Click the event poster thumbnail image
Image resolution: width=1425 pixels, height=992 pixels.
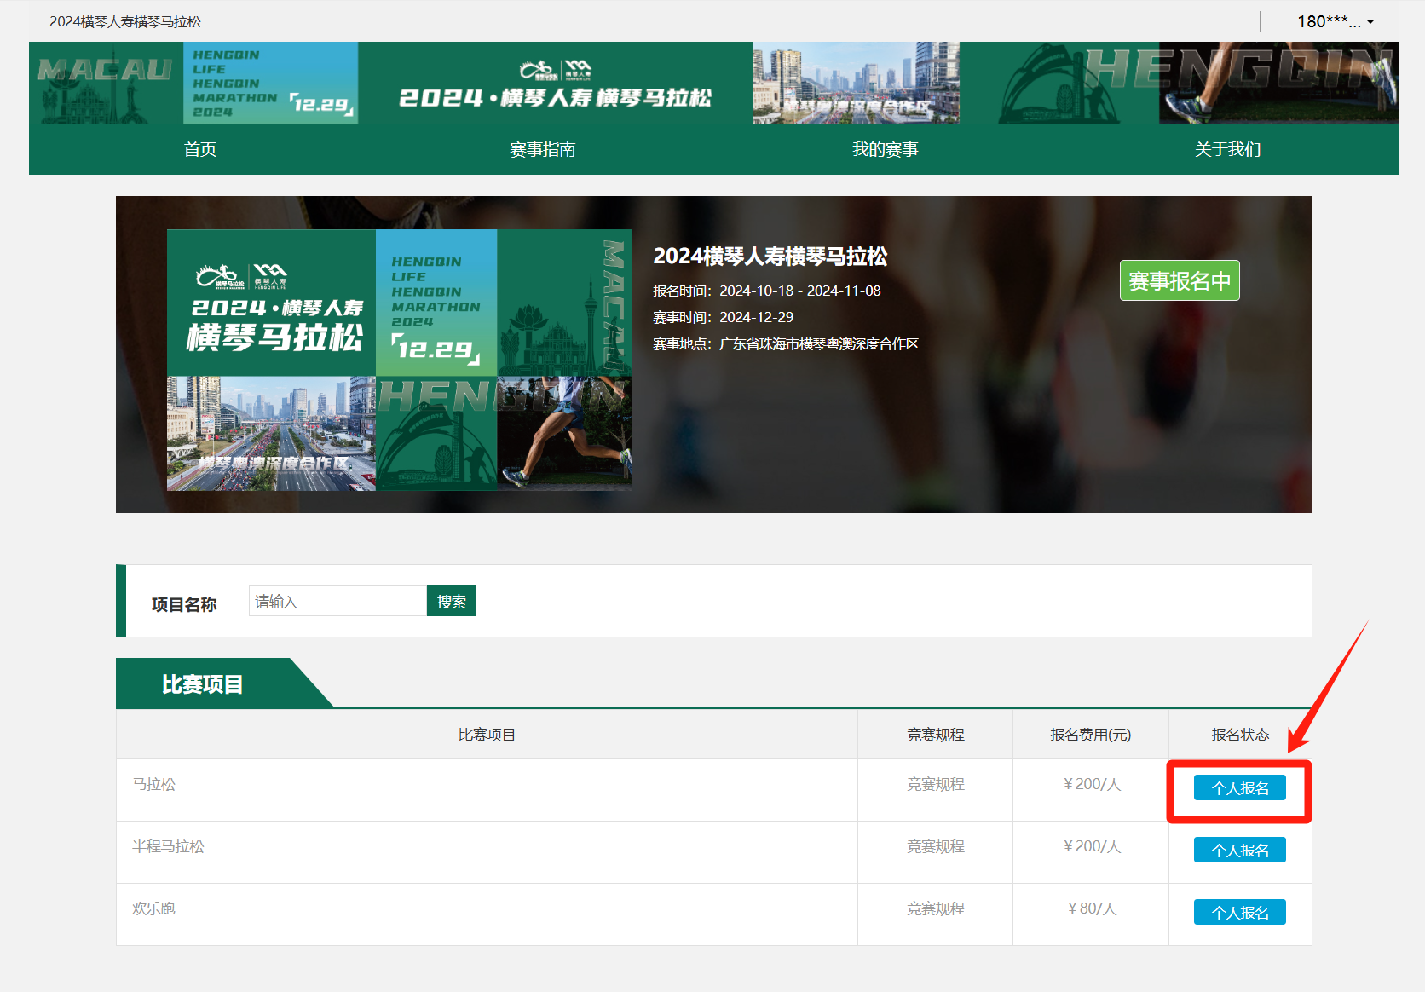pyautogui.click(x=400, y=360)
